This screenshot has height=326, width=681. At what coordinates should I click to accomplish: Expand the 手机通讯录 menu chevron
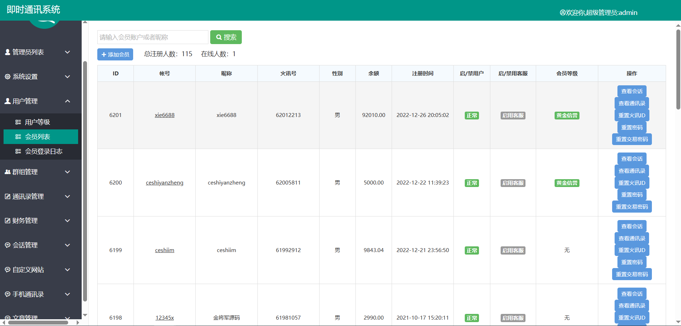(67, 294)
